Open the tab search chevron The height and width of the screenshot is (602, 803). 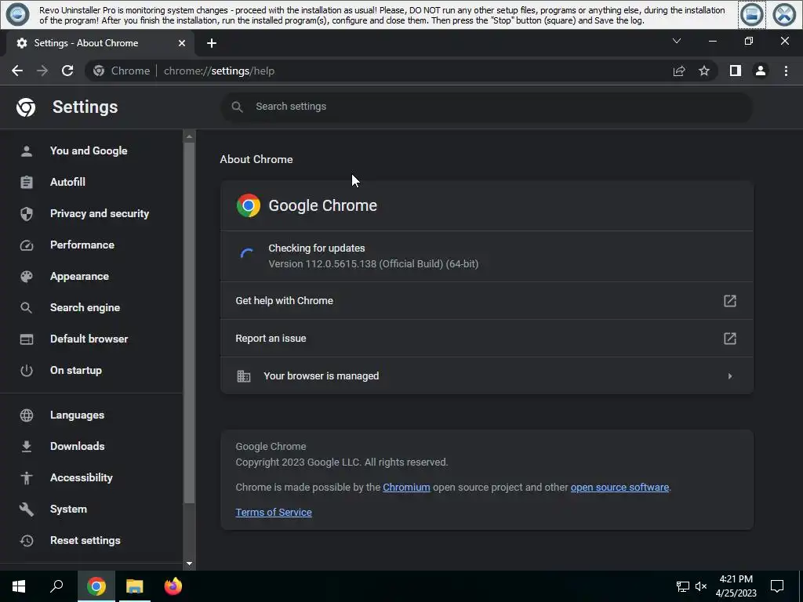click(677, 41)
